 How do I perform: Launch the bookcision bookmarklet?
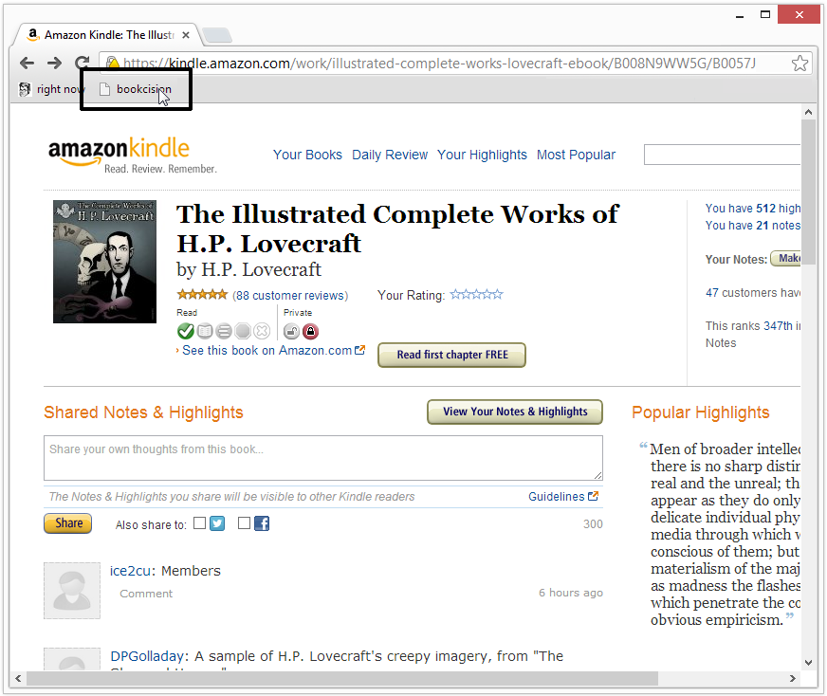(136, 89)
